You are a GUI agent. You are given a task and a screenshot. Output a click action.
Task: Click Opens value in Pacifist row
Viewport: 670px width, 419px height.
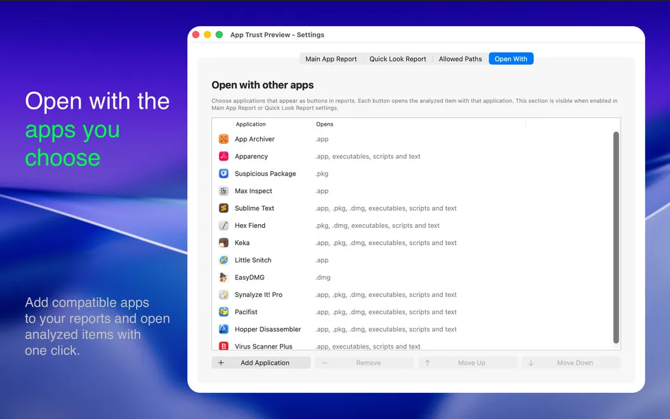(x=386, y=312)
